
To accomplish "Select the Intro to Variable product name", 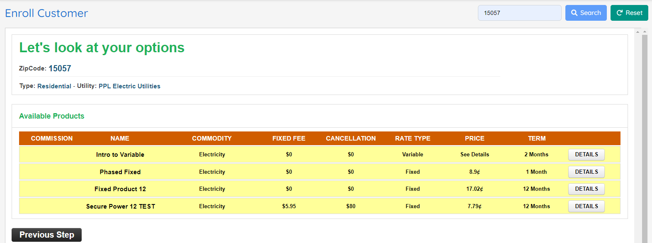I will pos(120,155).
